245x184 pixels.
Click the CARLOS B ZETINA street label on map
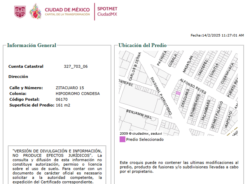tap(135, 67)
